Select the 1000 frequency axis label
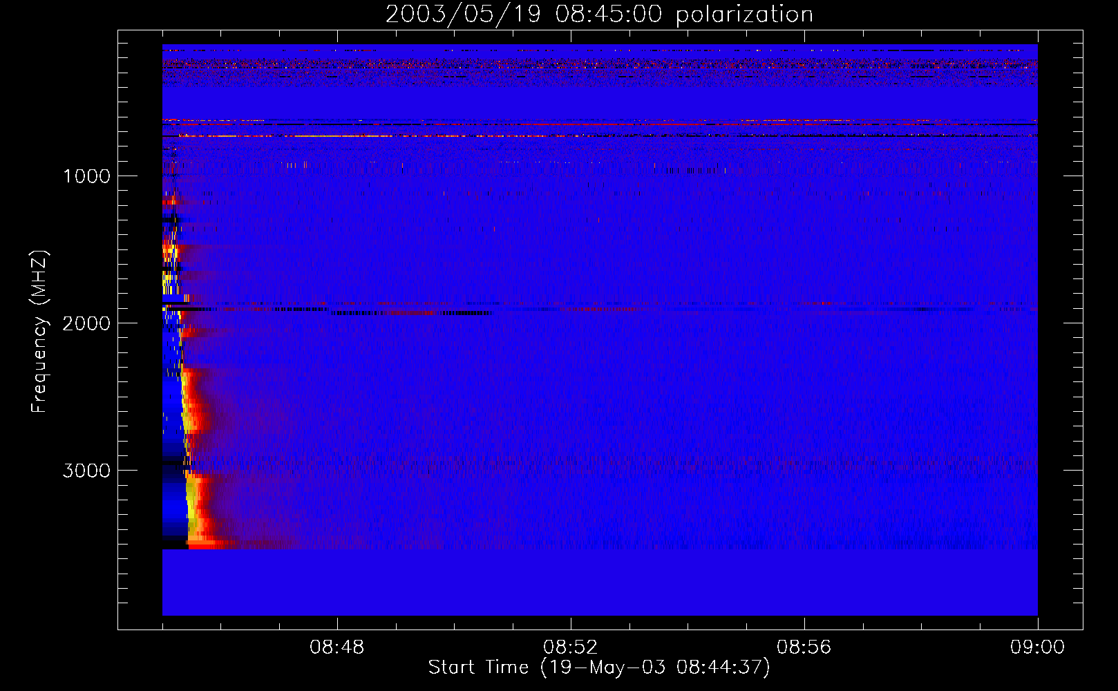Screen dimensions: 1118x691 [86, 176]
